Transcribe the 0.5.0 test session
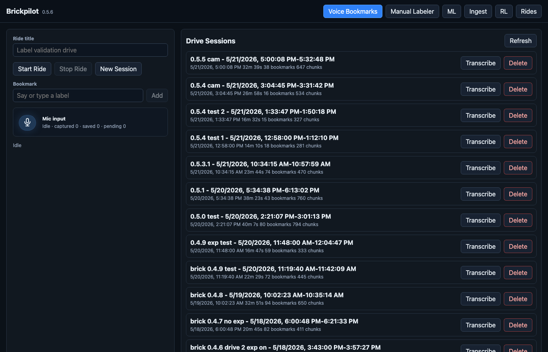Image resolution: width=548 pixels, height=352 pixels. [481, 220]
